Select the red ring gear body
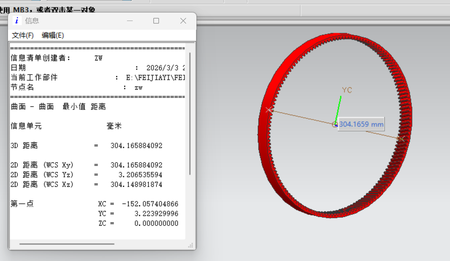This screenshot has width=450, height=261. (267, 152)
